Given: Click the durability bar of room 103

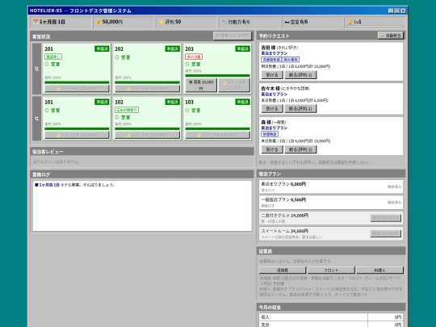Looking at the screenshot, I should 218,128.
